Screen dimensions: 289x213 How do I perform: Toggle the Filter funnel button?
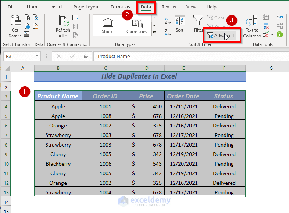[x=198, y=24]
